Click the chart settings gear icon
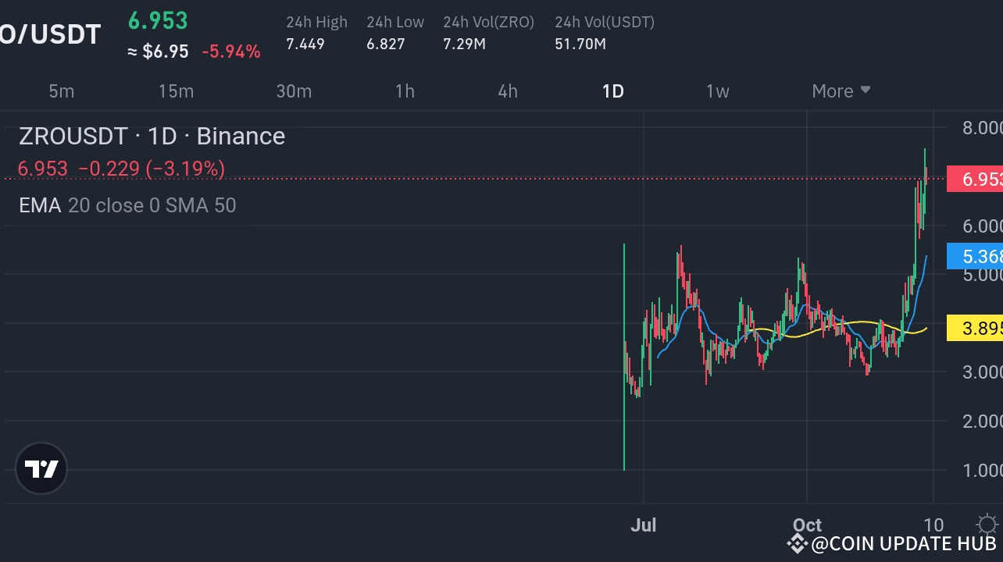The width and height of the screenshot is (1003, 562). pyautogui.click(x=987, y=524)
